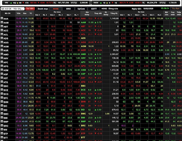This screenshot has width=182, height=141.
Task: Click HOSE status Đóng cửa
Action: [x=113, y=9]
